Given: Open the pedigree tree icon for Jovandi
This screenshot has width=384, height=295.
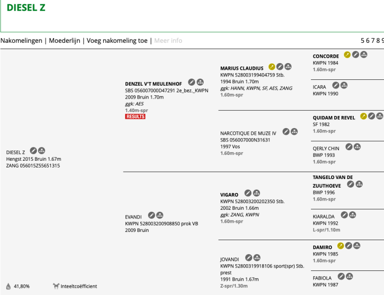Looking at the screenshot, I should [x=257, y=257].
